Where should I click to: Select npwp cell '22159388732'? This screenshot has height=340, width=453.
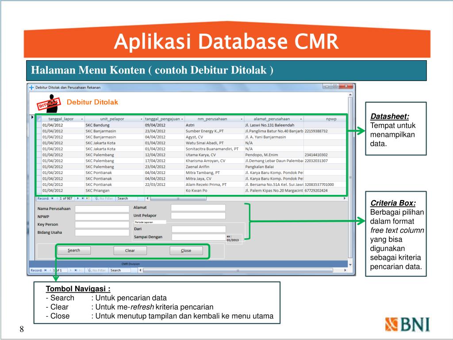pos(325,131)
